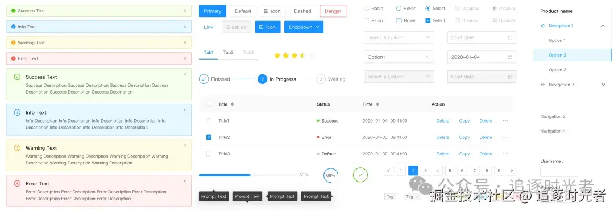This screenshot has width=614, height=211.
Task: Open more actions for Title3 row
Action: coord(505,154)
